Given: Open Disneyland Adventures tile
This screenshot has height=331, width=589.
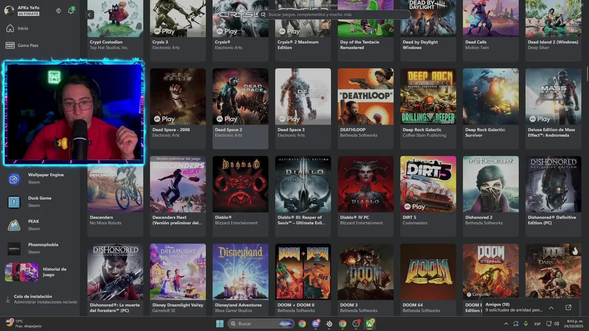Looking at the screenshot, I should pyautogui.click(x=240, y=280).
